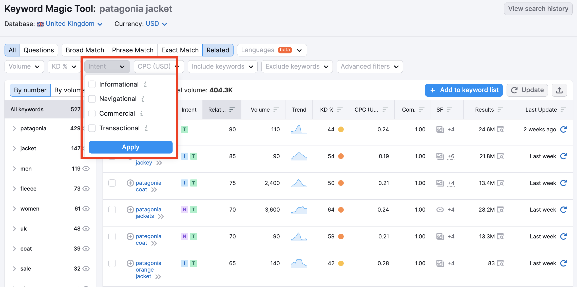This screenshot has height=287, width=577.
Task: Click the blue Apply button
Action: 131,147
